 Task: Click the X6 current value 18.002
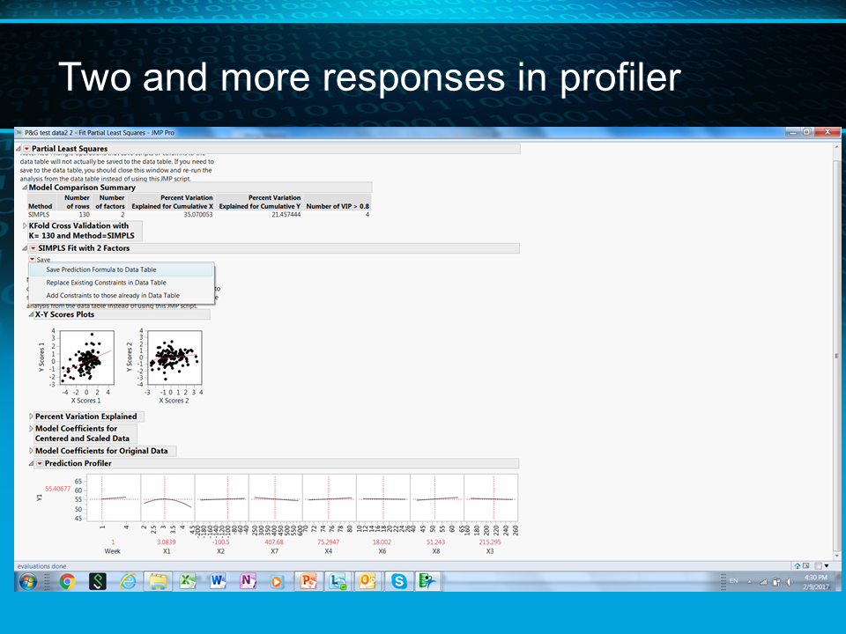[382, 542]
